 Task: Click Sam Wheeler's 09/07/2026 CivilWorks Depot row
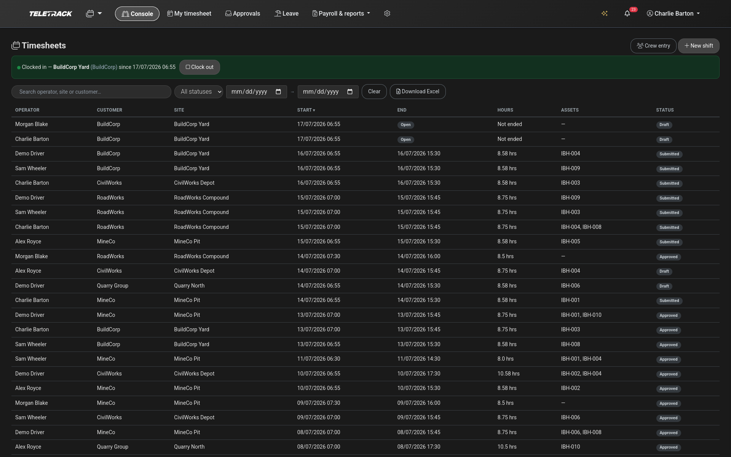365,418
